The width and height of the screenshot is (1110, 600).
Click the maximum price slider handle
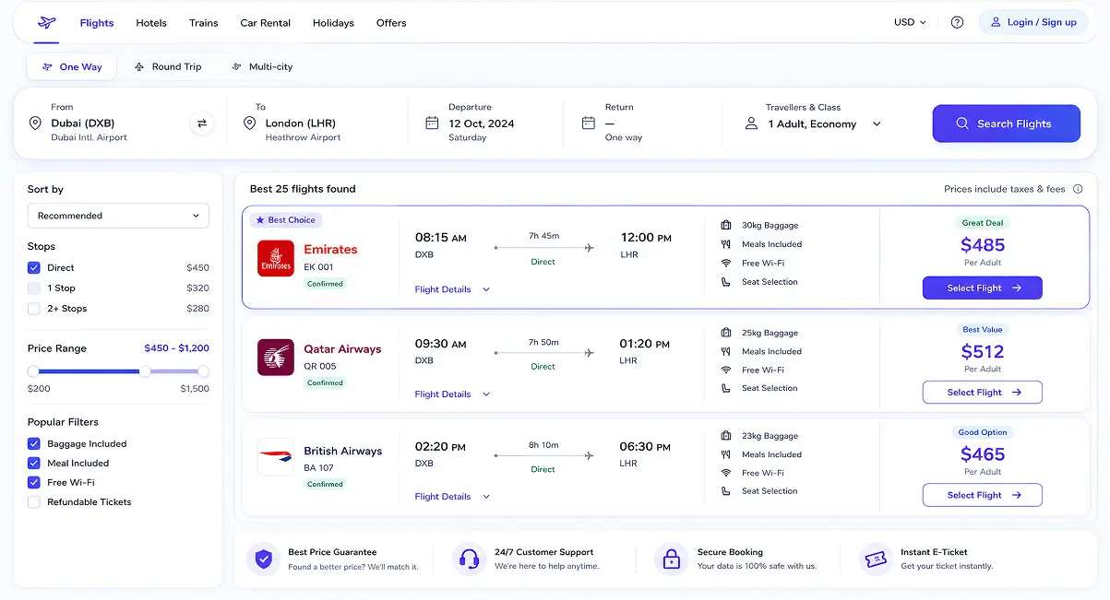(204, 371)
